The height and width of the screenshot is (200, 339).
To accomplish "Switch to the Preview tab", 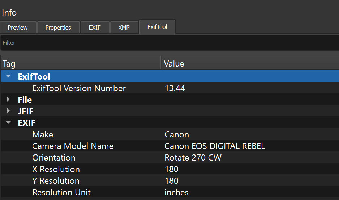I will coord(18,27).
